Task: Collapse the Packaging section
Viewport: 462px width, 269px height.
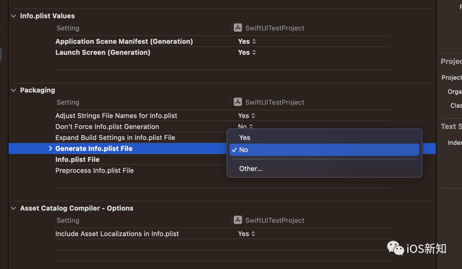Action: coord(14,90)
